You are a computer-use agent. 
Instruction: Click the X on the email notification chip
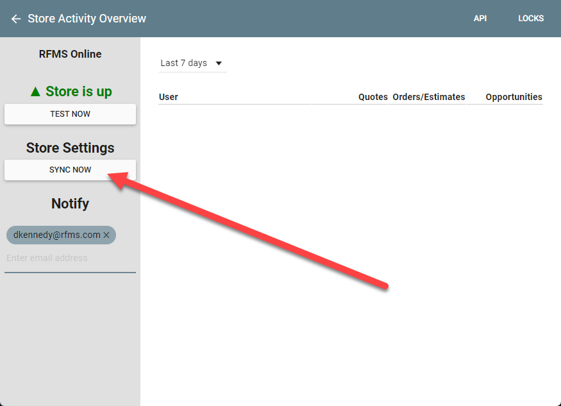point(106,235)
